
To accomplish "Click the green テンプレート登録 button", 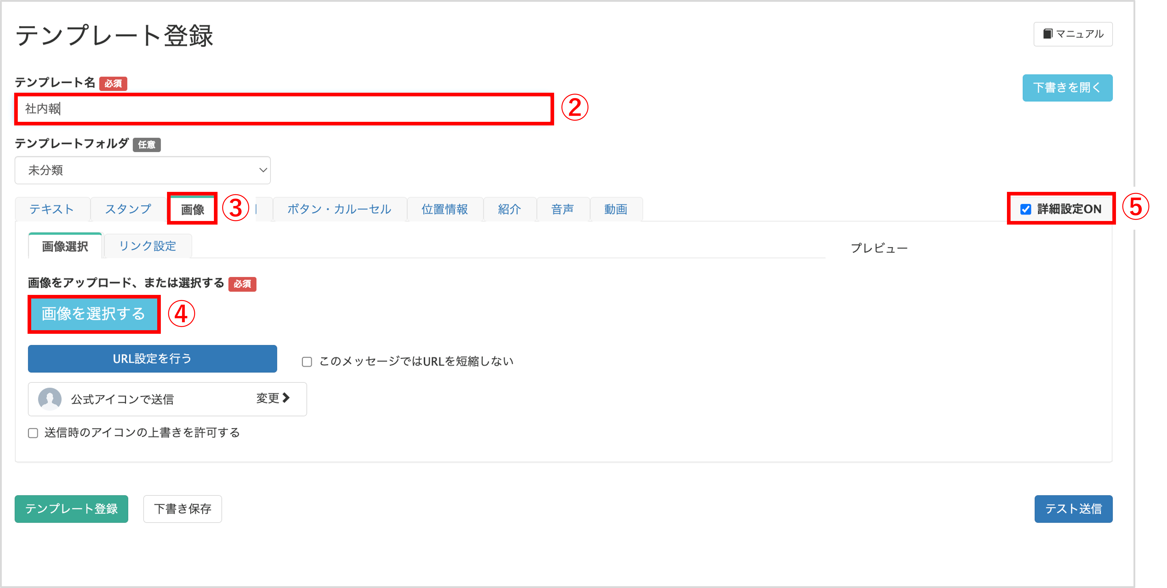I will pyautogui.click(x=72, y=509).
